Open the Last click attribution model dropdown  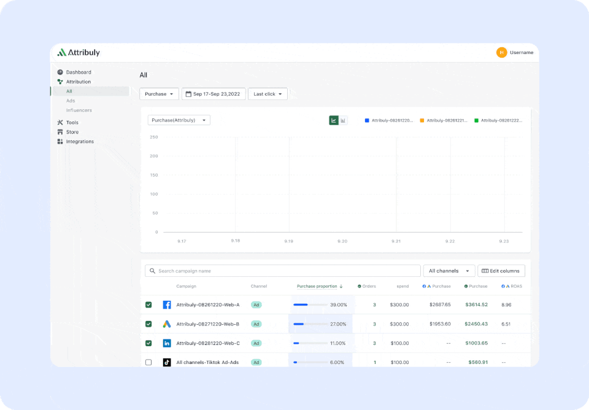[x=268, y=94]
